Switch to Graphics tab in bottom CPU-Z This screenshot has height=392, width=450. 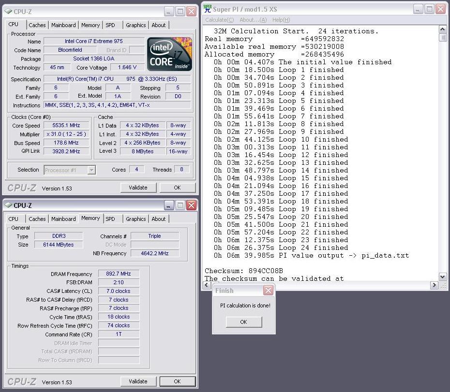(x=136, y=219)
